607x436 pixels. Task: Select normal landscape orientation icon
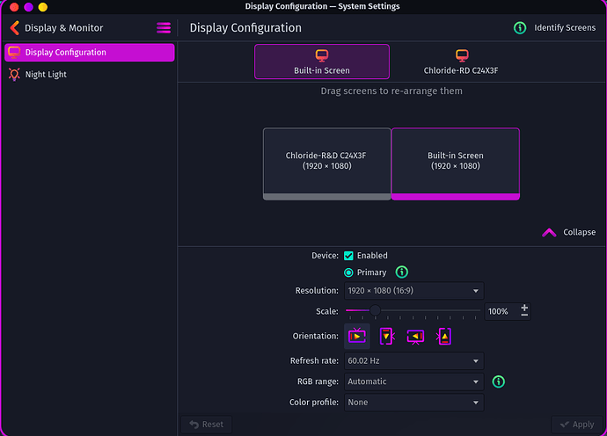[357, 336]
